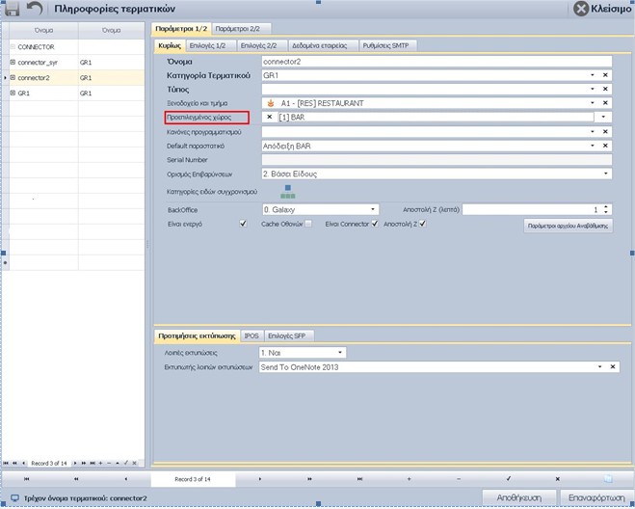635x509 pixels.
Task: Clear Default παραστατικό field with X
Action: (605, 146)
